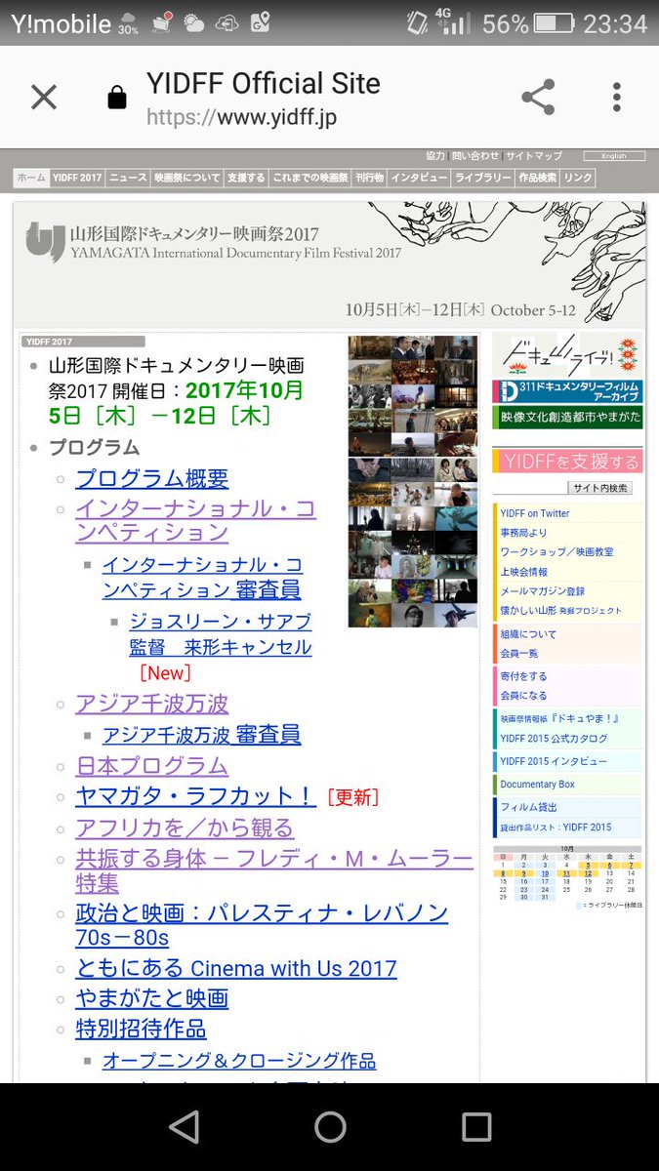Tap the battery icon in status bar
Screen dimensions: 659x1171
point(554,22)
